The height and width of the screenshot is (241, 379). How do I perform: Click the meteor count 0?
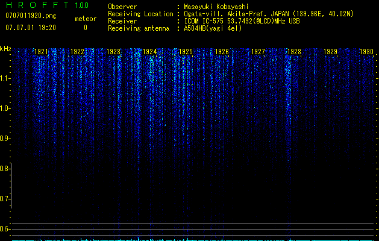coord(86,28)
